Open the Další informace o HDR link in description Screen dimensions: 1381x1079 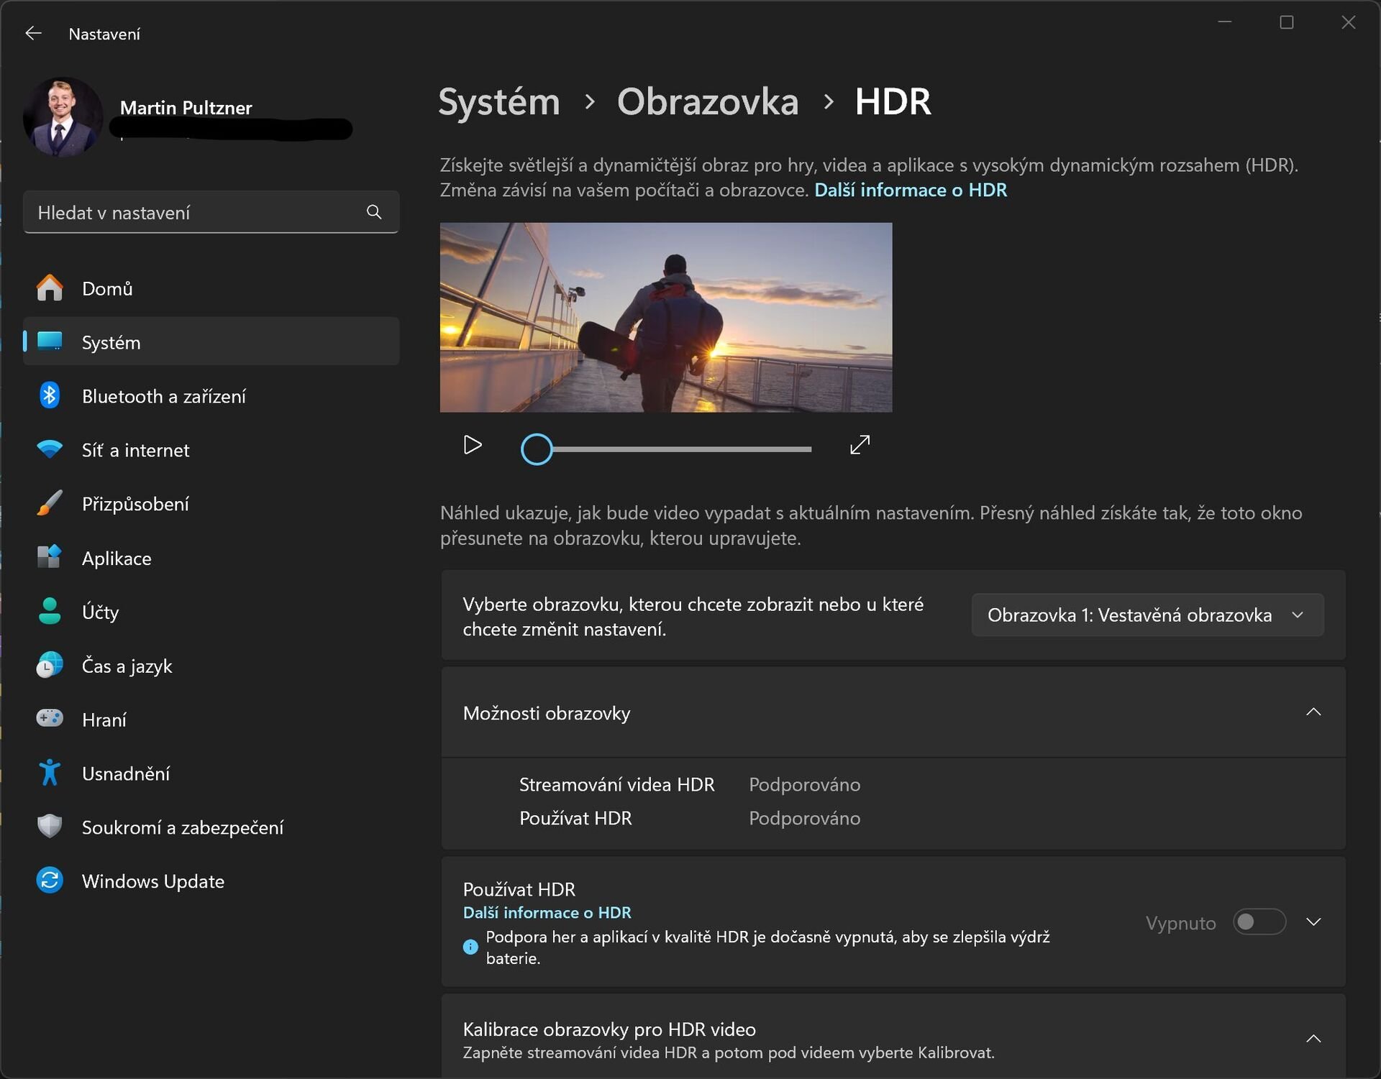[910, 190]
